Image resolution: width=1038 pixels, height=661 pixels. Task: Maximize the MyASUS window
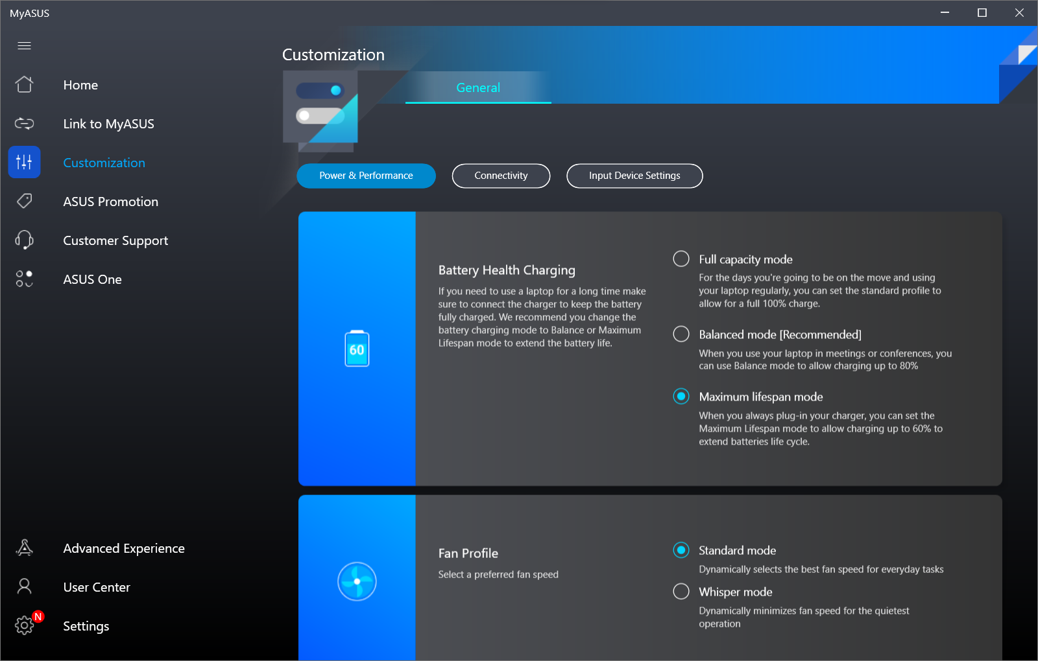(x=982, y=12)
